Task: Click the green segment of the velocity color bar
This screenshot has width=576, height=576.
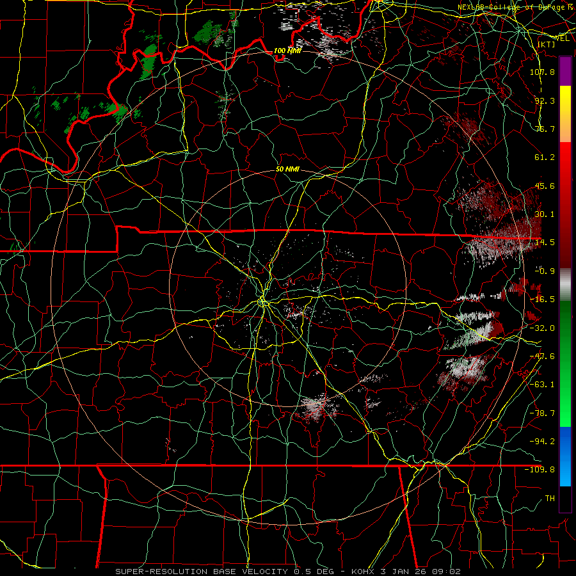Action: [565, 364]
